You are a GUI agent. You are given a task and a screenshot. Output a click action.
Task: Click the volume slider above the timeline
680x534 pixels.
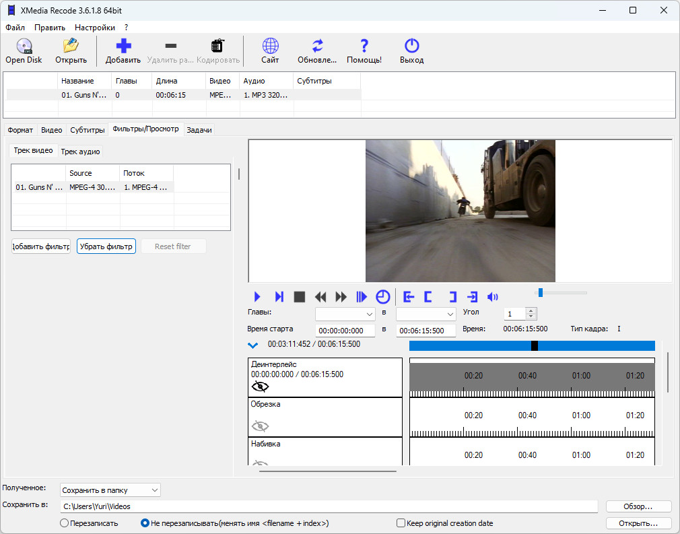(x=560, y=292)
